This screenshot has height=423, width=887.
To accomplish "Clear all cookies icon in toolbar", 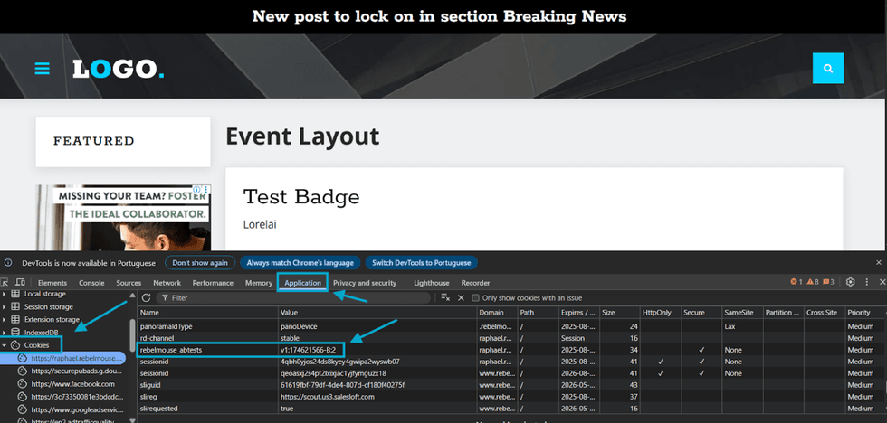I will 445,297.
